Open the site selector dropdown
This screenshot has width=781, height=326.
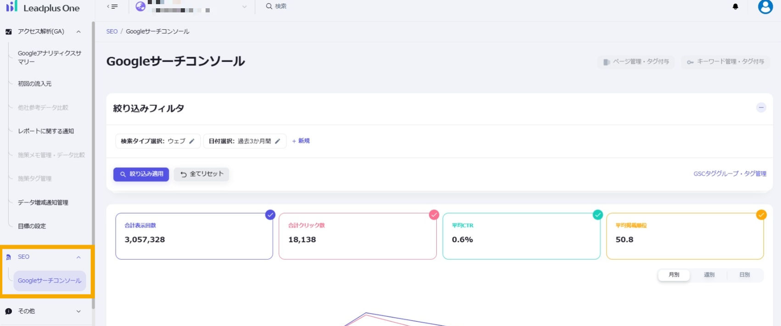(244, 7)
